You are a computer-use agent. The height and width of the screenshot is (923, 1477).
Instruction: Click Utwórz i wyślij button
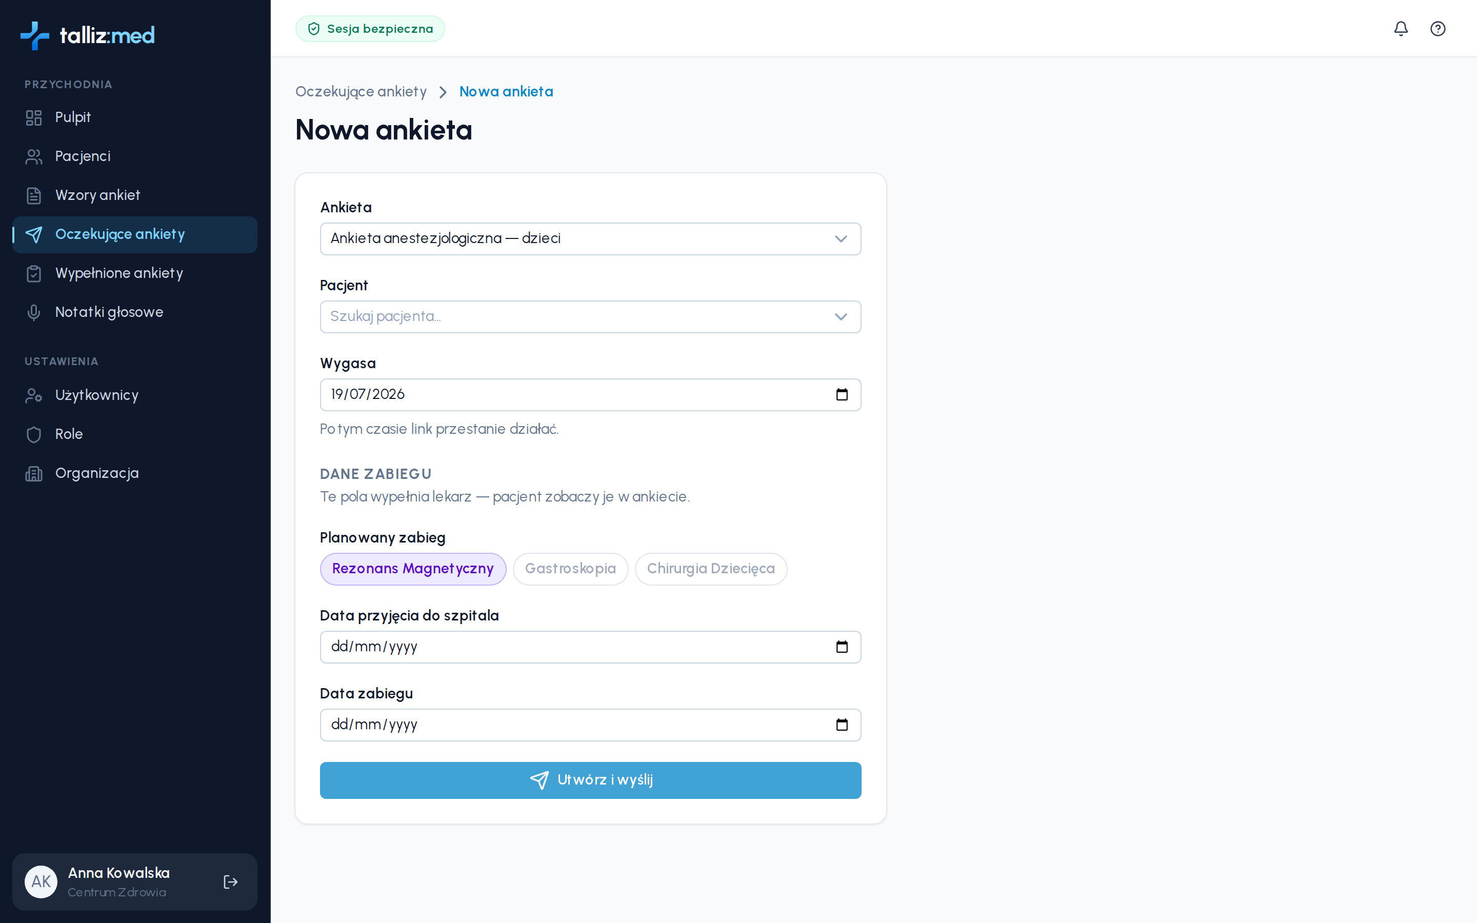(590, 780)
